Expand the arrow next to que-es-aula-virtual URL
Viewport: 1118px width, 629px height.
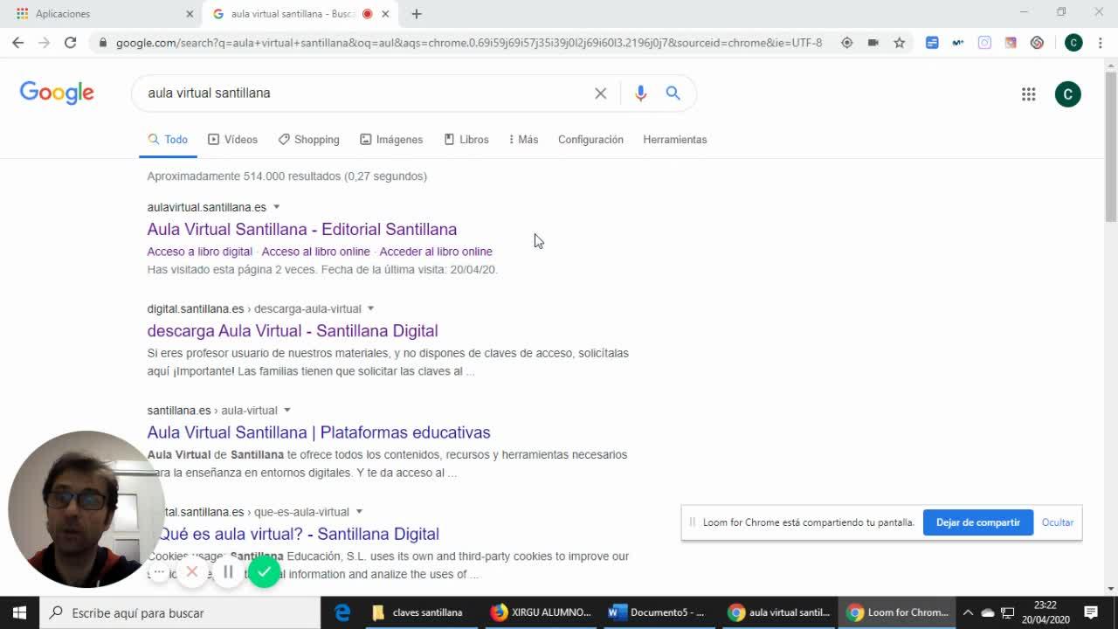[x=358, y=511]
